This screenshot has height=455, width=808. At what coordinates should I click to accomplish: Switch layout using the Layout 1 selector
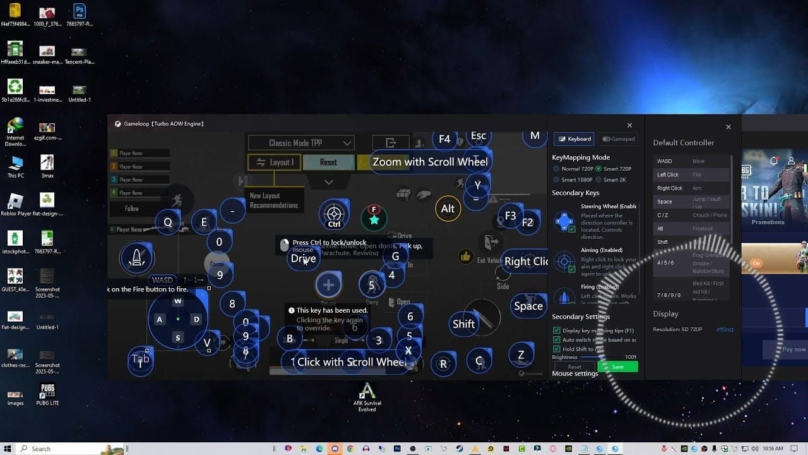click(x=275, y=162)
